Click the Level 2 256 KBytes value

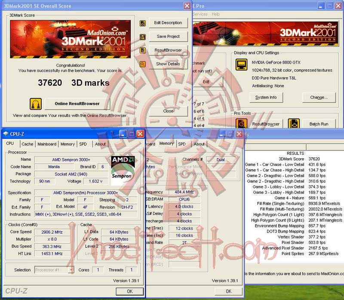point(119,247)
